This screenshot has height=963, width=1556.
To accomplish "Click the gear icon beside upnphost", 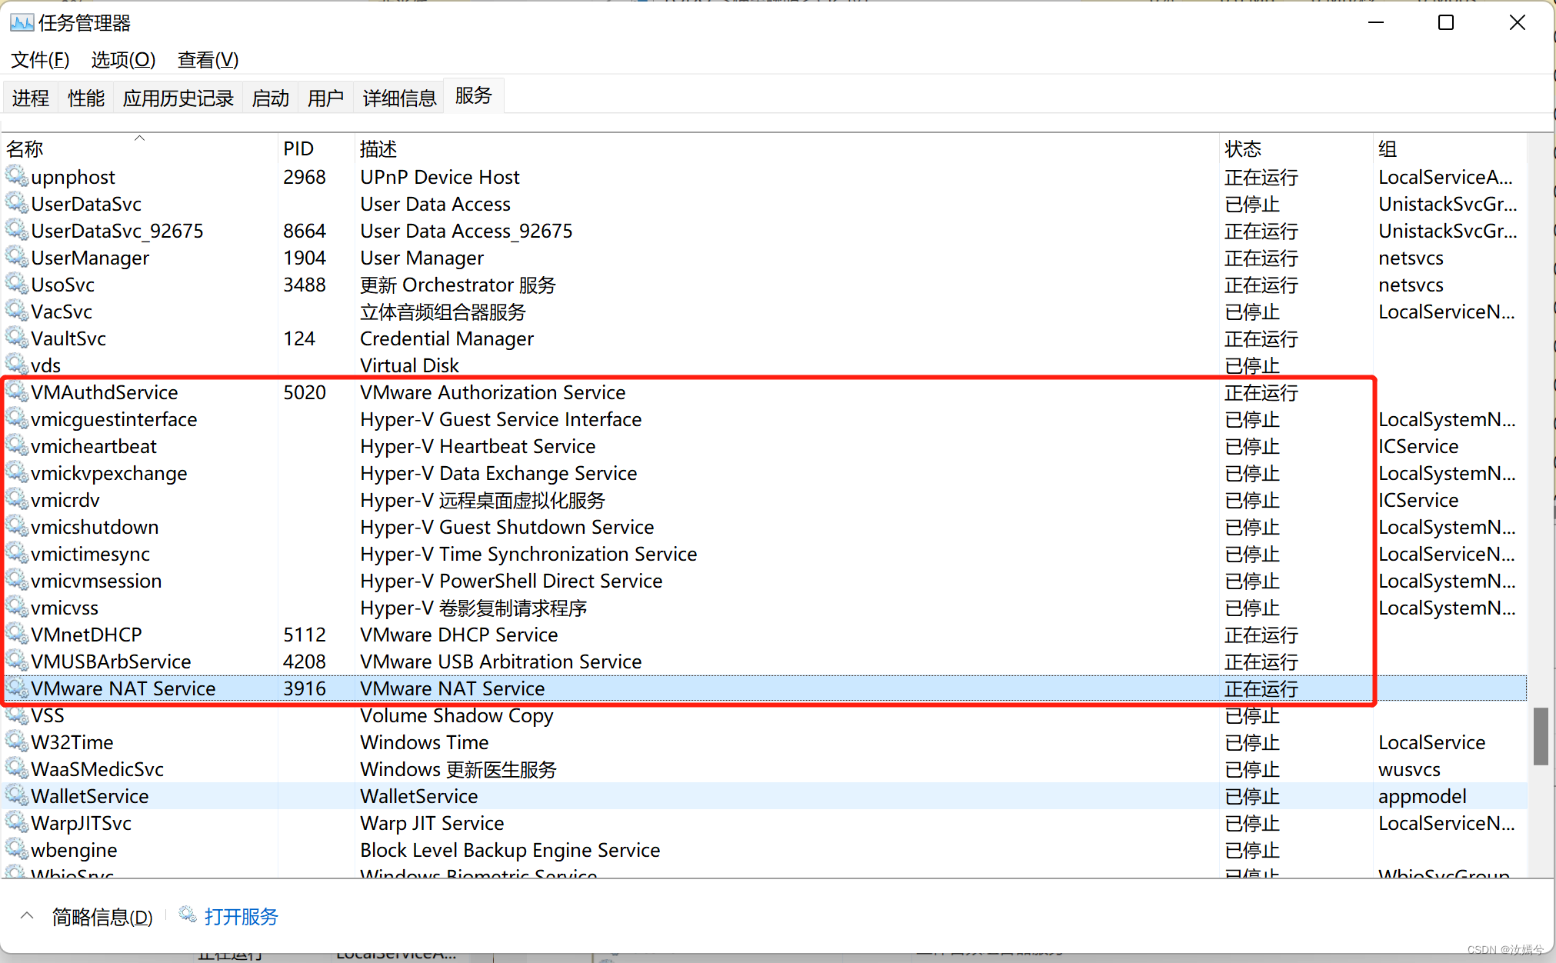I will tap(17, 176).
